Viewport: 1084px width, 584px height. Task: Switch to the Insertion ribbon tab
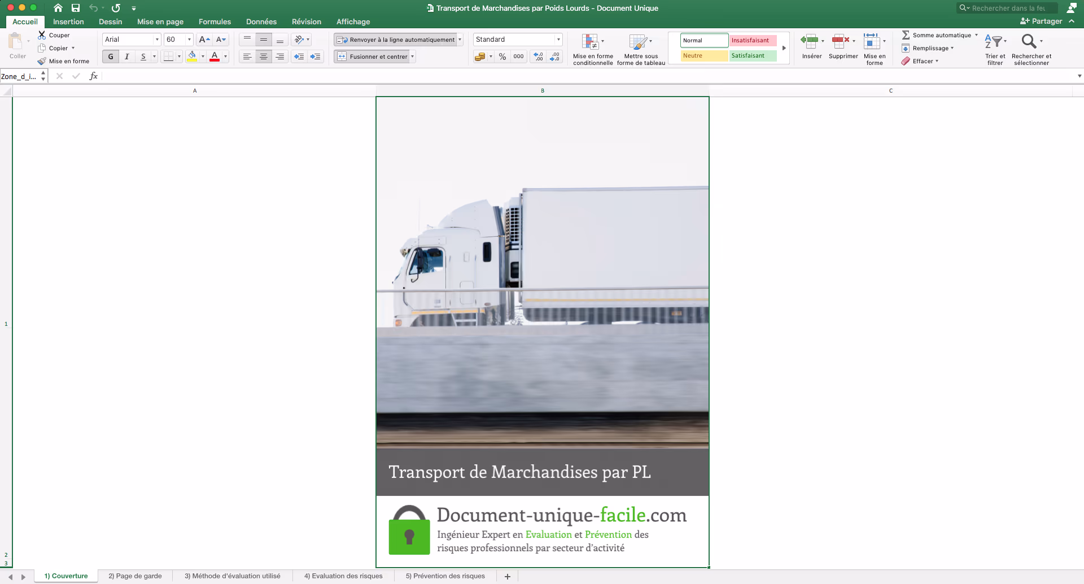pyautogui.click(x=68, y=21)
